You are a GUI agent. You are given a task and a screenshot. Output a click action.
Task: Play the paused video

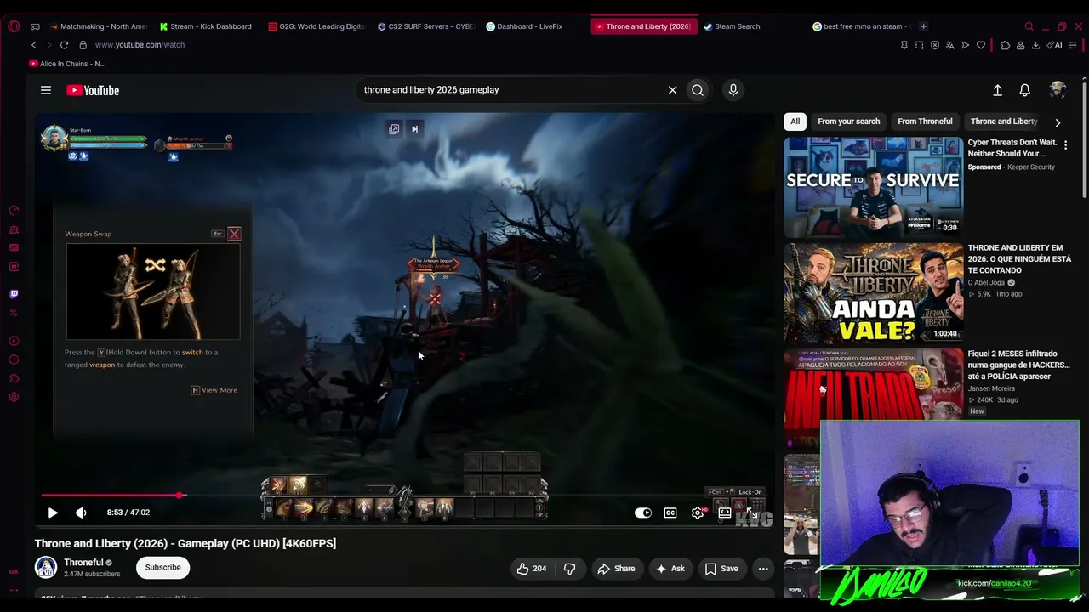pyautogui.click(x=53, y=513)
